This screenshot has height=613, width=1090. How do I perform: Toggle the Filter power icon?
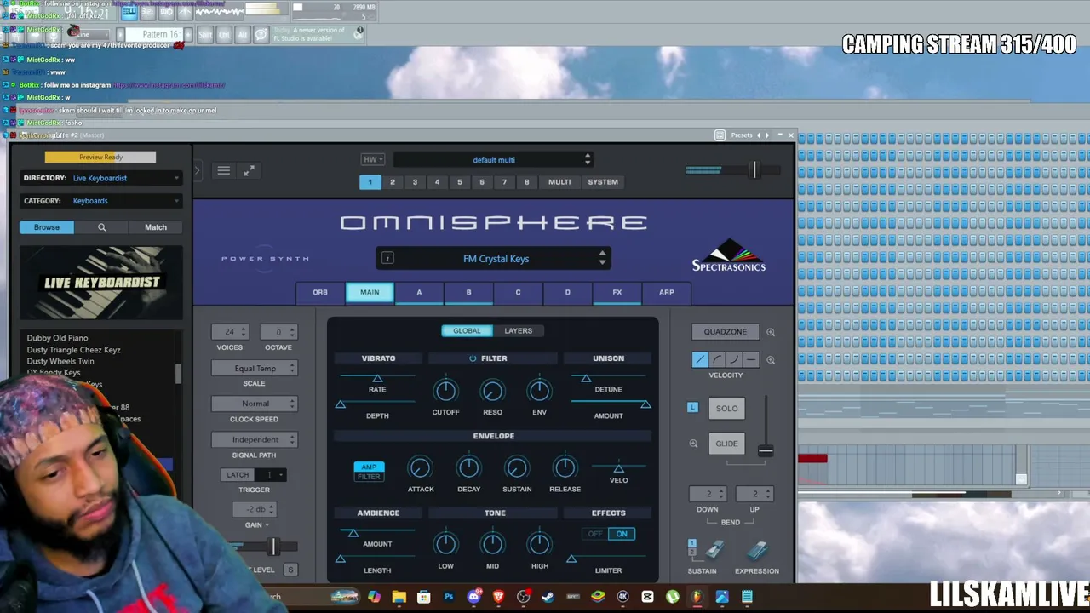473,358
